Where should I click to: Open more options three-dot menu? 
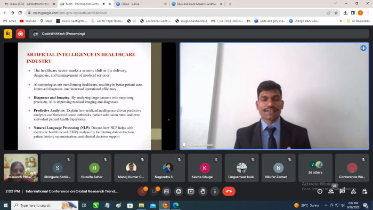click(215, 191)
